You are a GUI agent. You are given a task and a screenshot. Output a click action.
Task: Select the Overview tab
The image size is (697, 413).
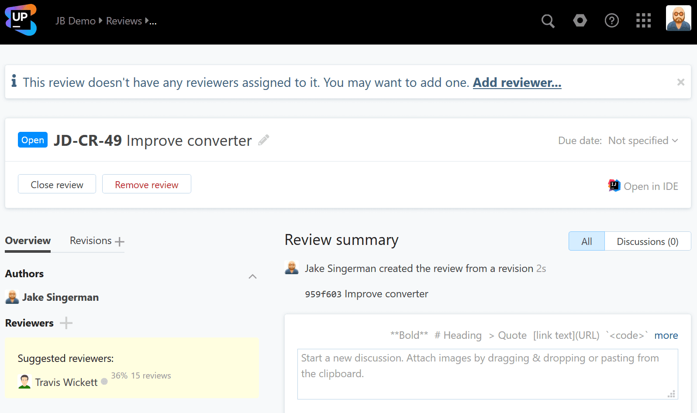click(x=28, y=241)
